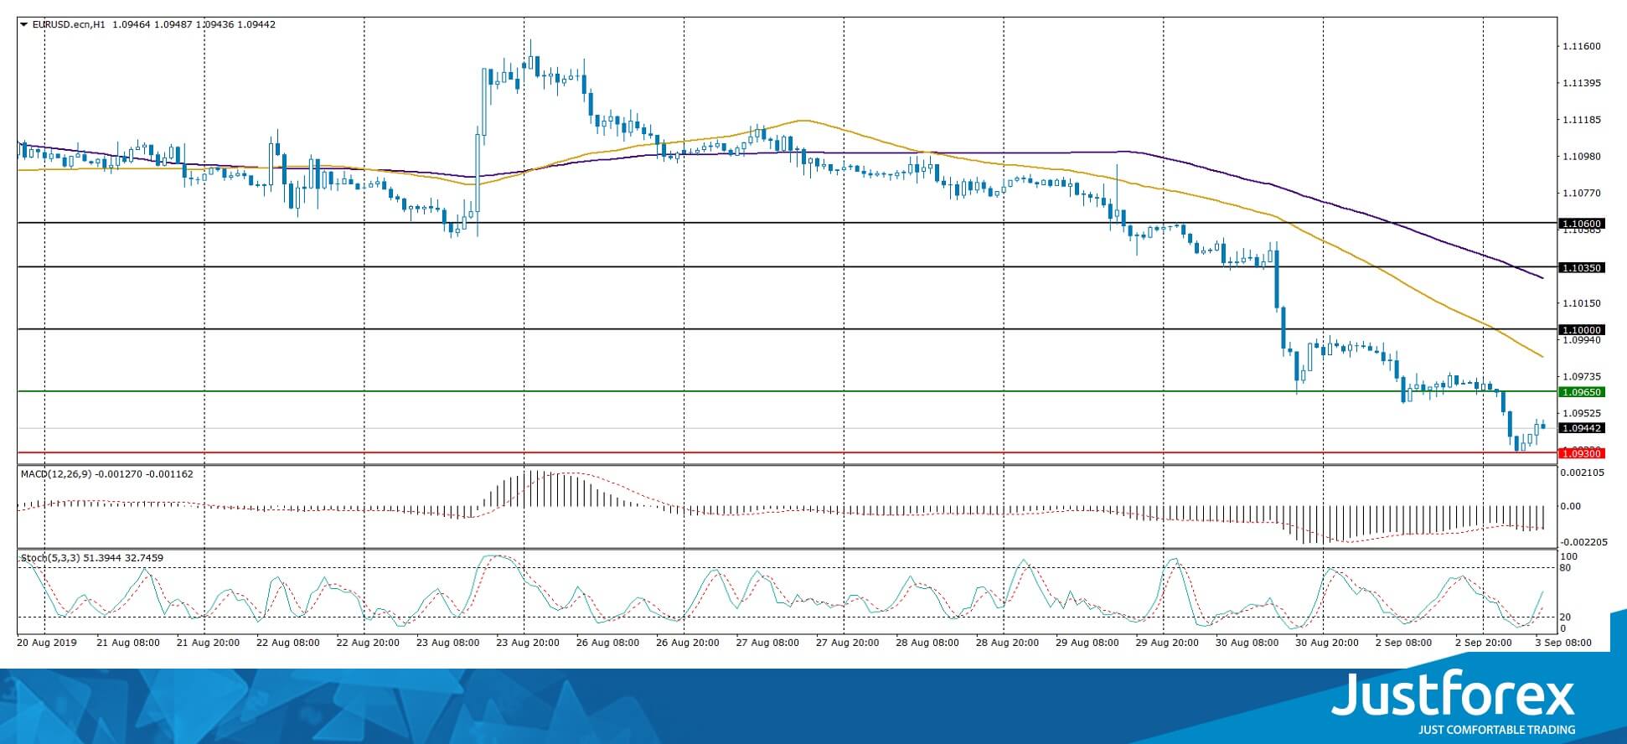Click the 1.10150 value on price axis
Viewport: 1627px width, 744px height.
[x=1582, y=303]
